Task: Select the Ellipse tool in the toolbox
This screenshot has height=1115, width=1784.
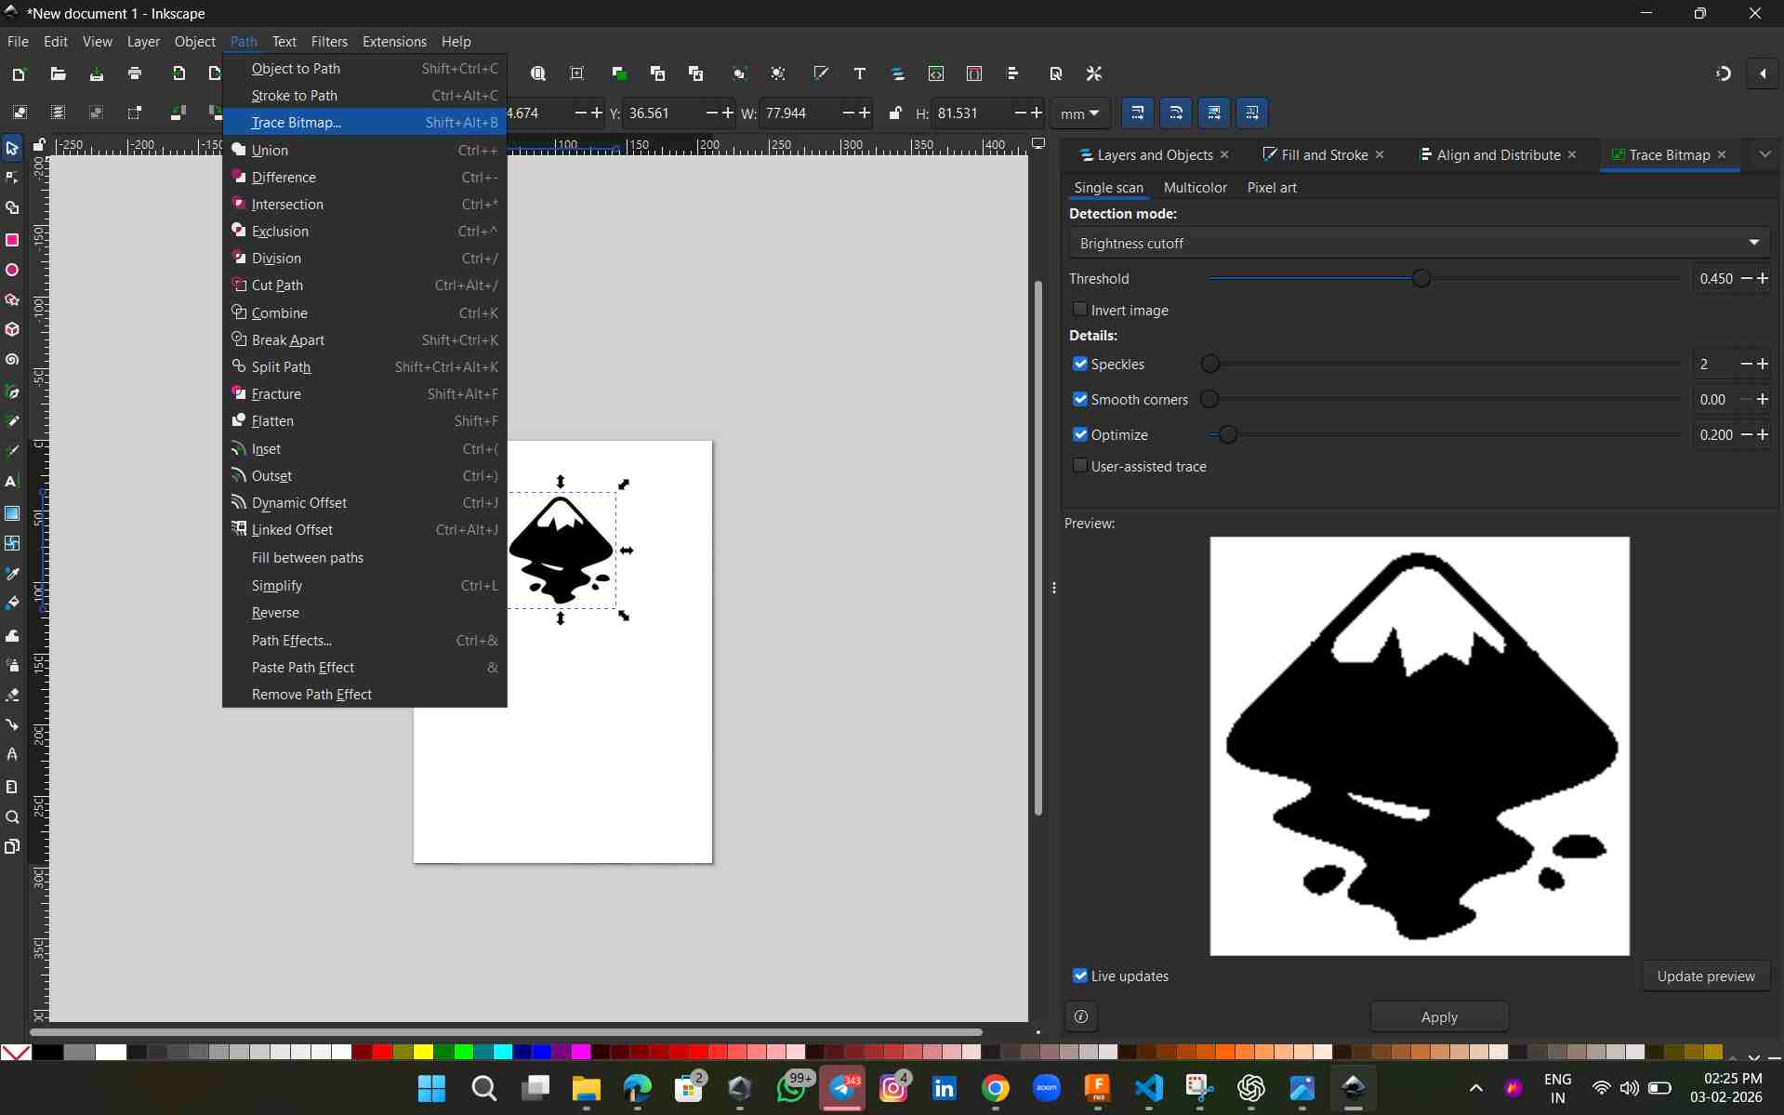Action: tap(12, 271)
